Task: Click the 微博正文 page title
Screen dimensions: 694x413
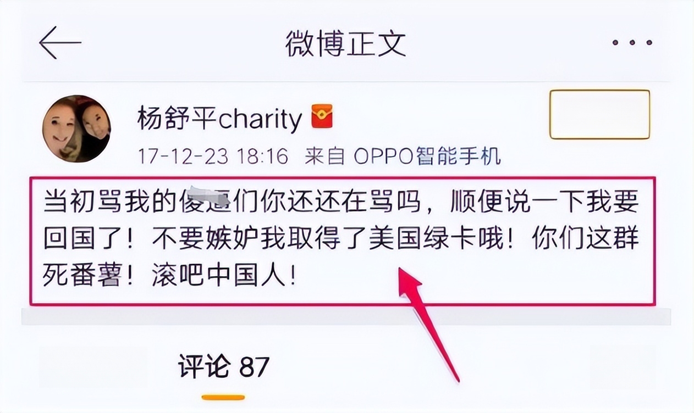Action: click(x=345, y=43)
